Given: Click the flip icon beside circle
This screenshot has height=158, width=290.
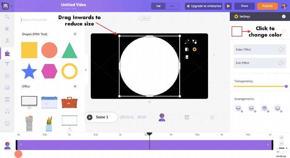Looking at the screenshot, I should point(187,49).
